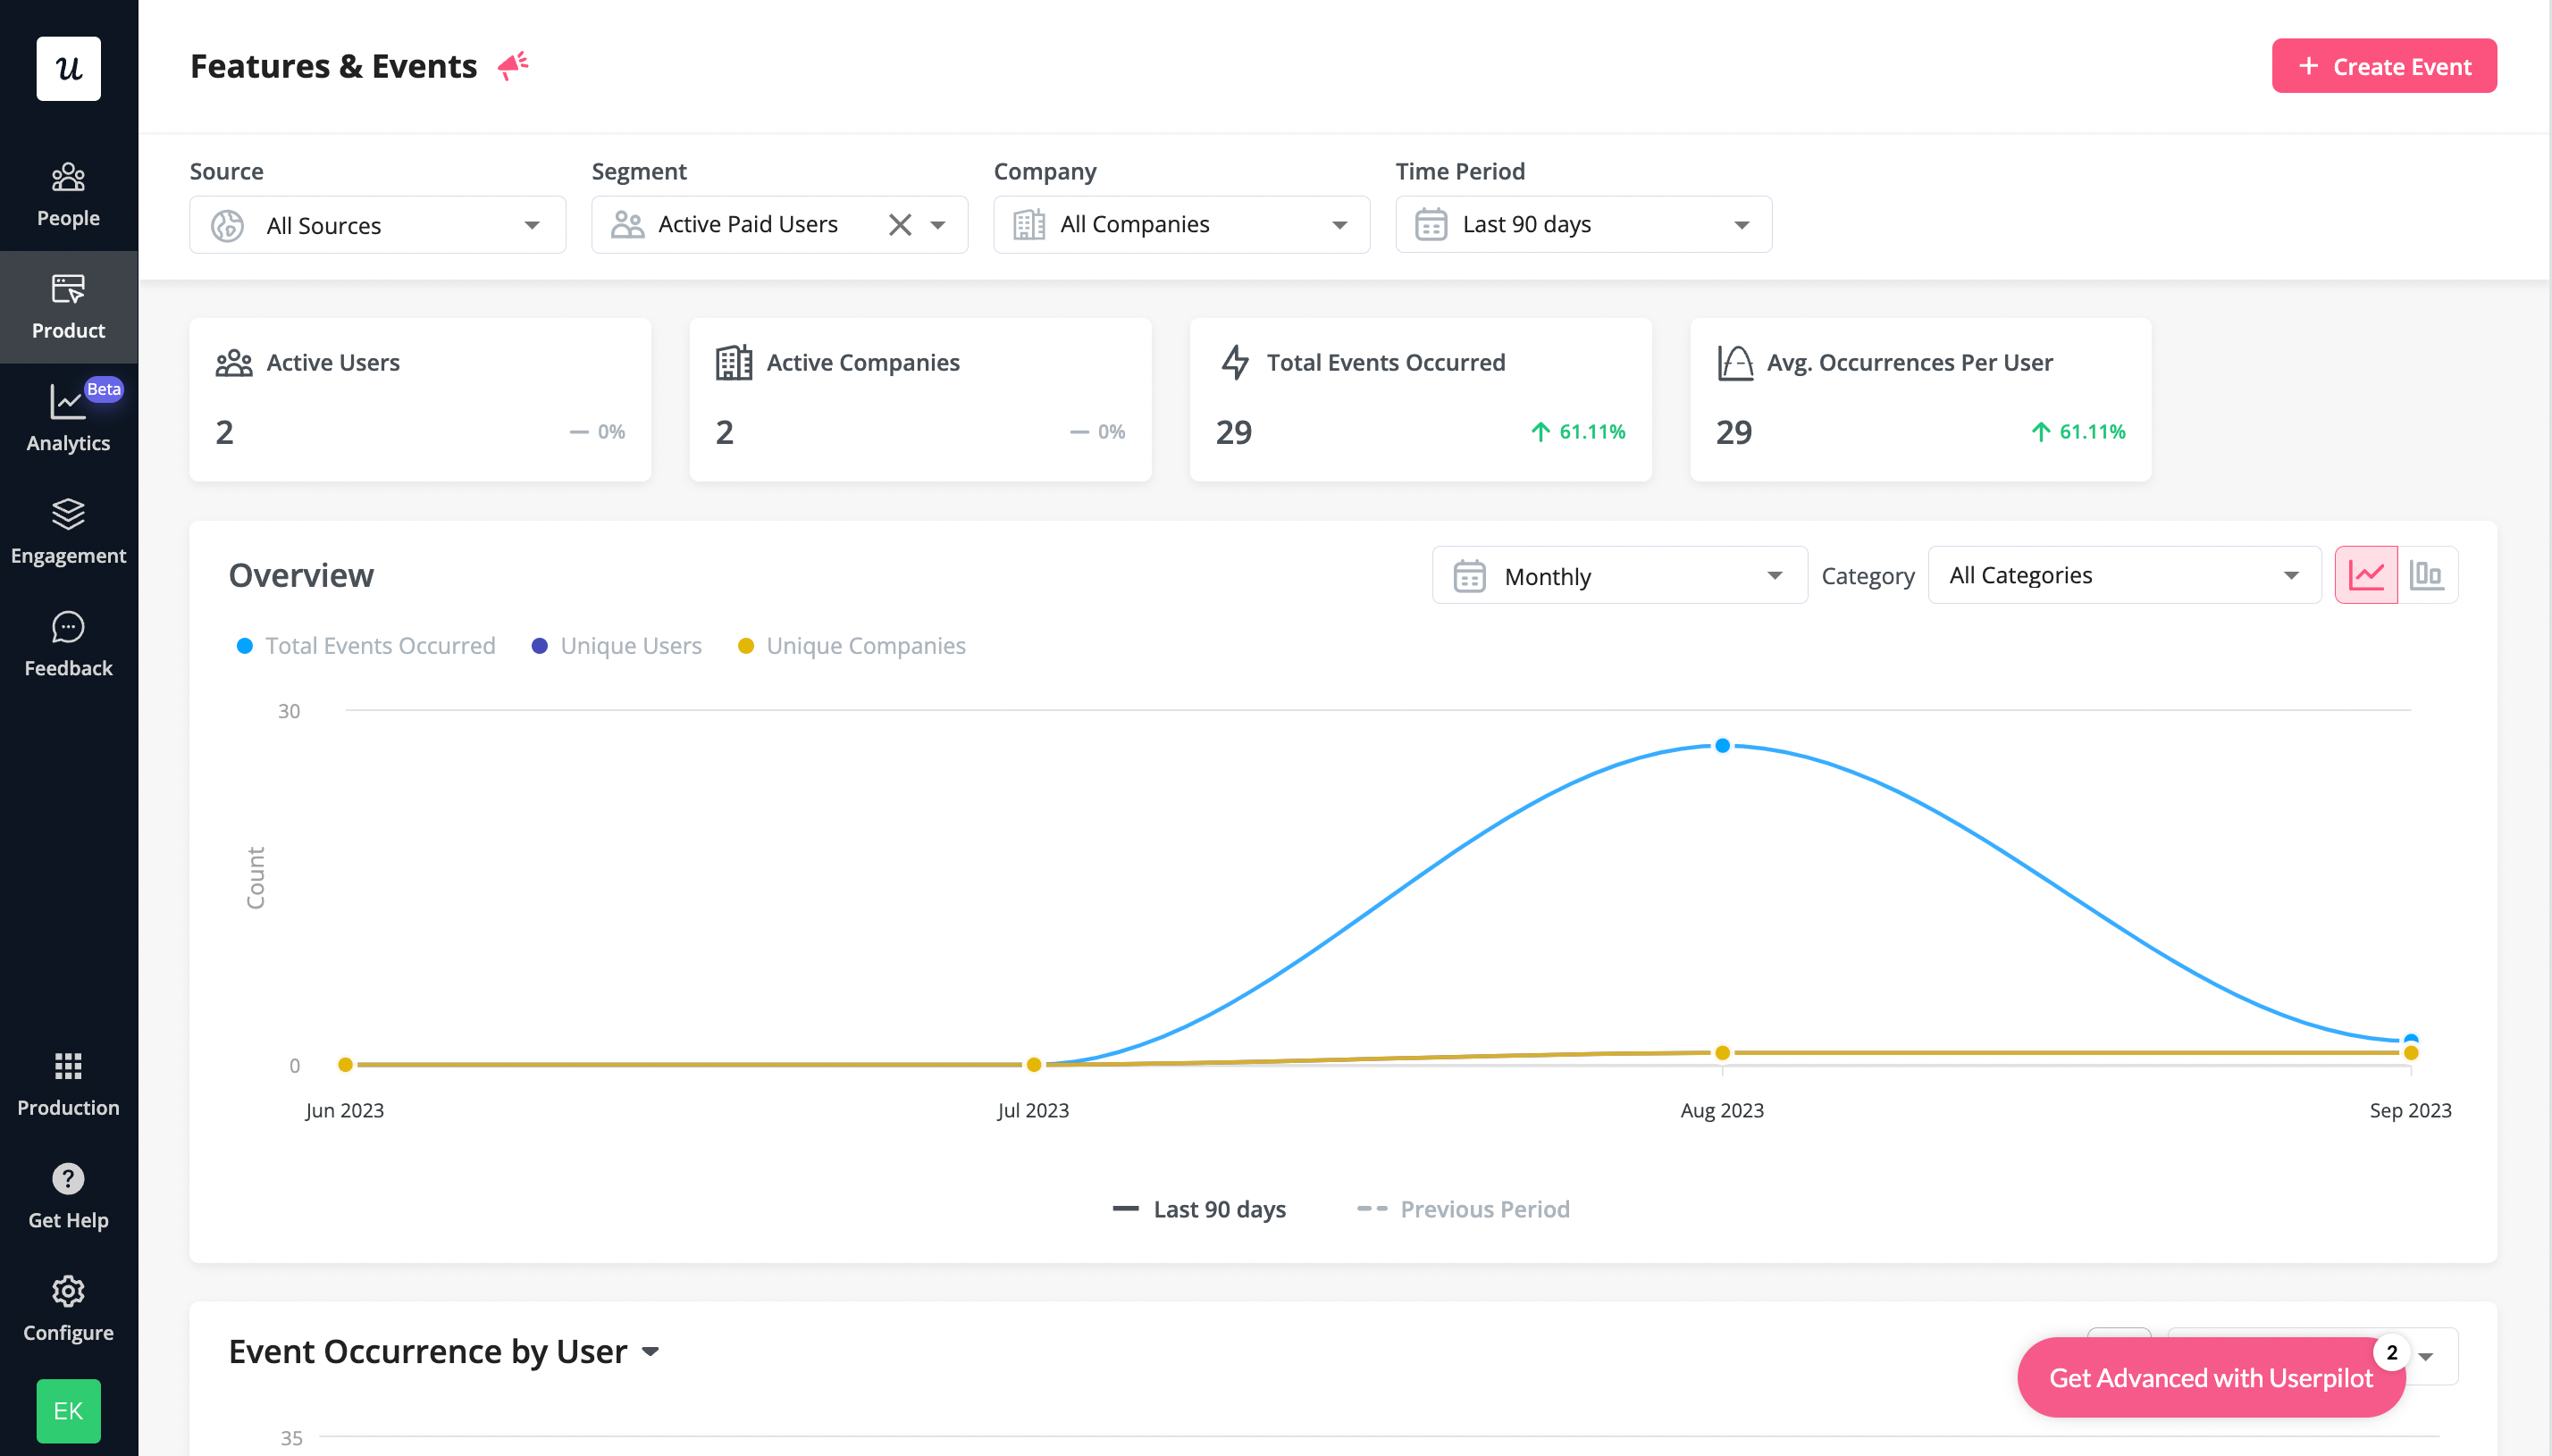Clear the Active Paid Users segment filter
2552x1456 pixels.
coord(899,224)
